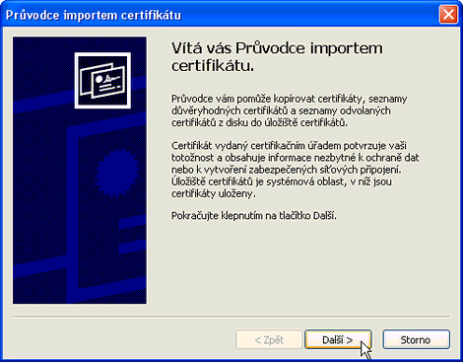This screenshot has width=463, height=362.
Task: Click the text Pokračujte klepnutím na tlačítko Další
Action: click(x=254, y=216)
